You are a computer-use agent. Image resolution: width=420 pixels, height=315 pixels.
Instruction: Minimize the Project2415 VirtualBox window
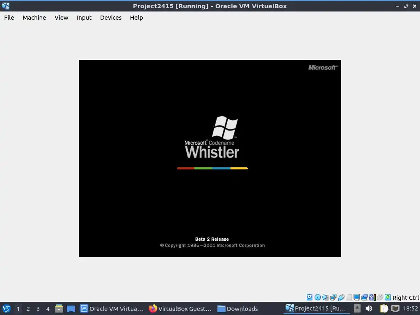(397, 6)
